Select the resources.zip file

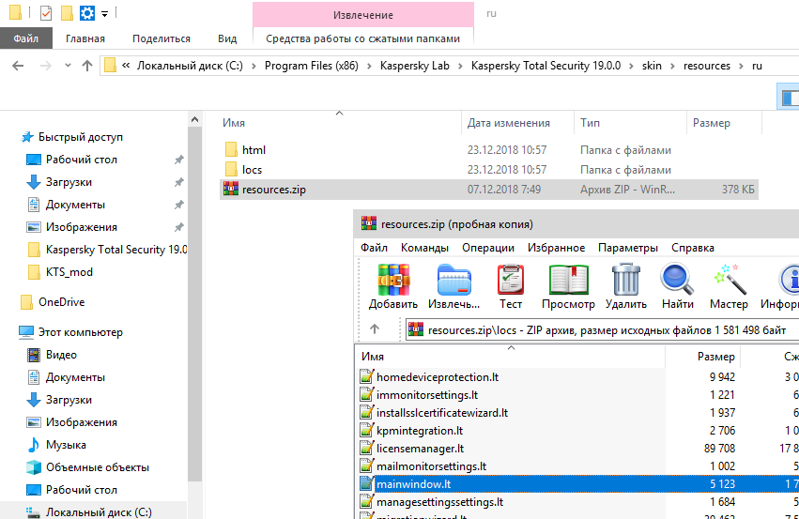[x=273, y=190]
